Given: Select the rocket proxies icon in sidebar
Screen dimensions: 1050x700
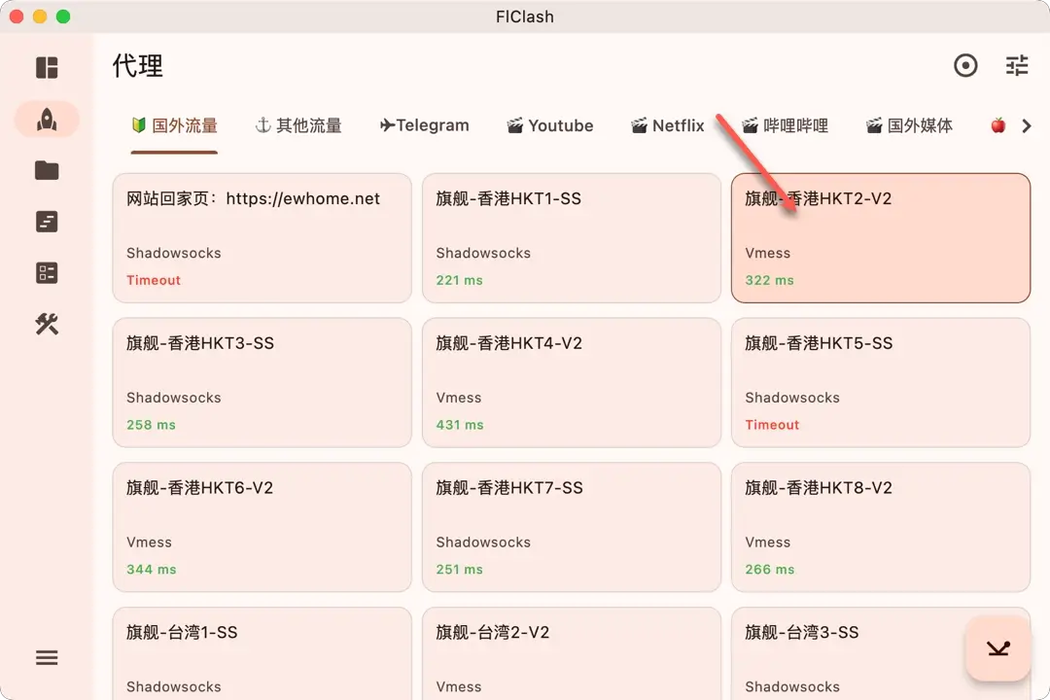Looking at the screenshot, I should click(x=47, y=119).
